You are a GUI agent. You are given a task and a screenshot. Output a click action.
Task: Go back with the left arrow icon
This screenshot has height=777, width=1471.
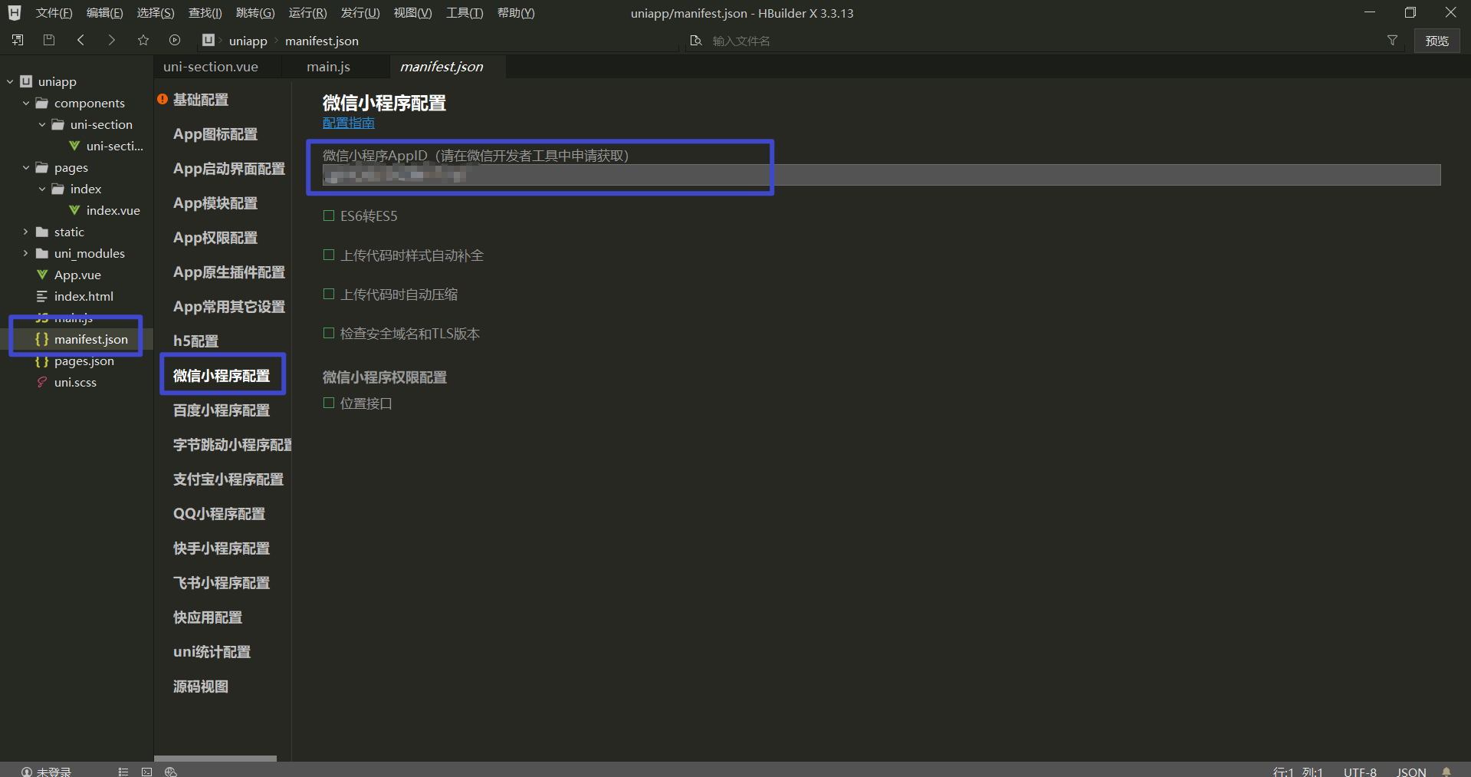[80, 40]
